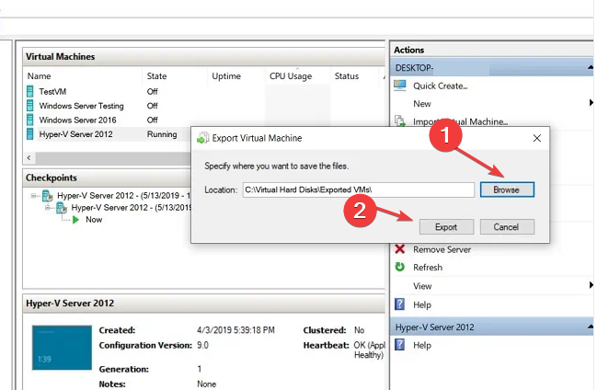Cancel the Export Virtual Machine dialog

[x=507, y=227]
